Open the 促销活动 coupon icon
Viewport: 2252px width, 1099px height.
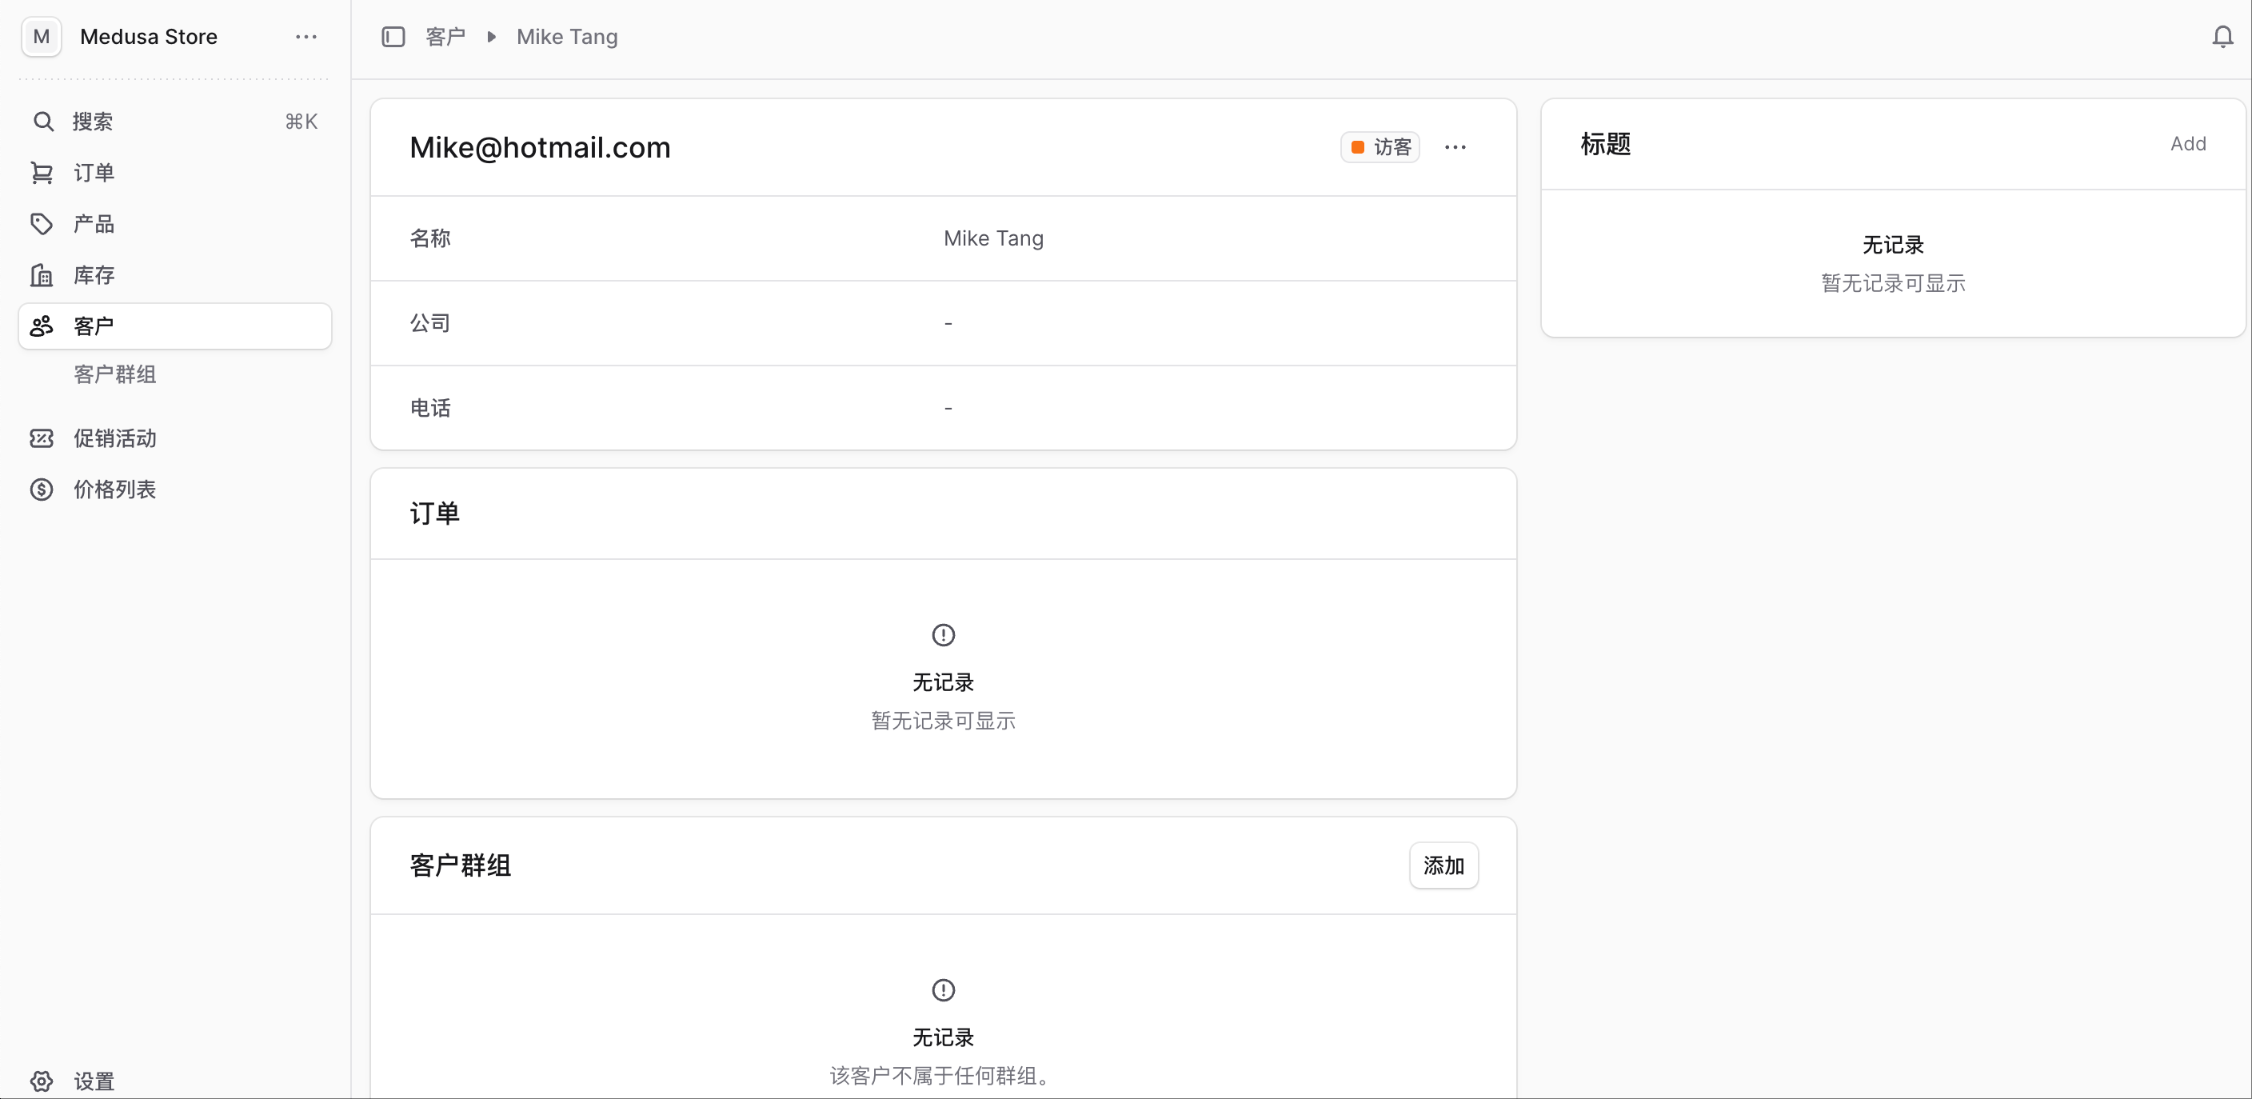pos(42,438)
